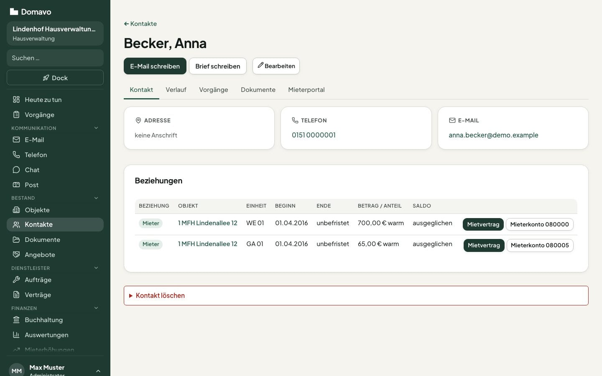Click the Suchen search field
Screen dimensions: 602x376
coord(55,58)
